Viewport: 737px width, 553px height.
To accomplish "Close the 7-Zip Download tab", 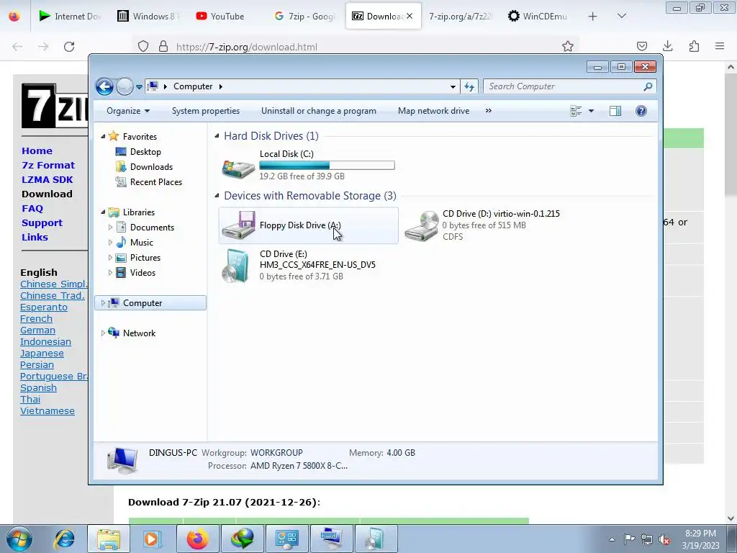I will pos(410,16).
